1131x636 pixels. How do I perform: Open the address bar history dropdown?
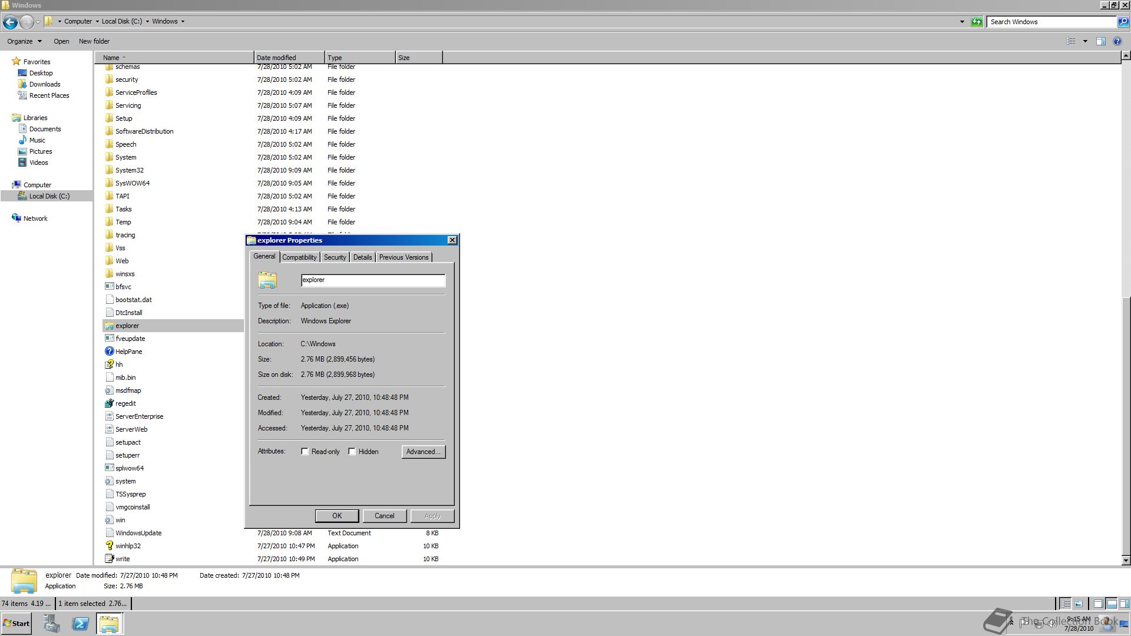click(x=962, y=22)
